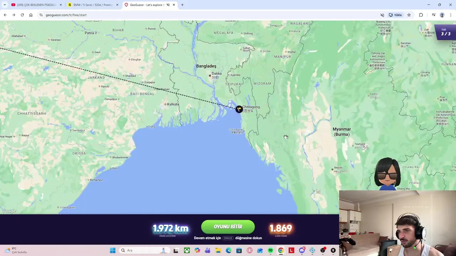Bookmark this page with the star
Viewport: 456px width, 256px height.
[409, 15]
